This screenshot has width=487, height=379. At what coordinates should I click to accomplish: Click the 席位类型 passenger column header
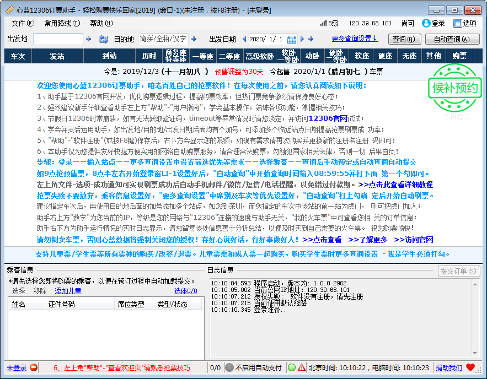[x=134, y=304]
